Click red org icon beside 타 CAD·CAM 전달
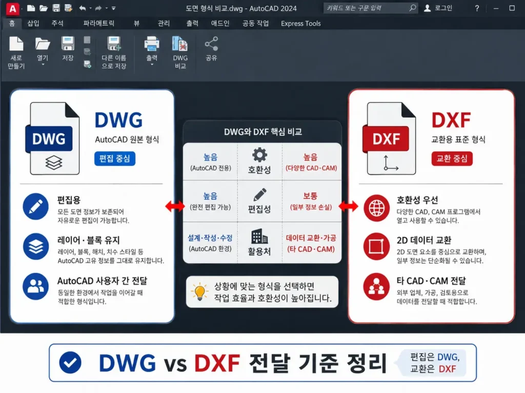The image size is (525, 393). coord(376,287)
